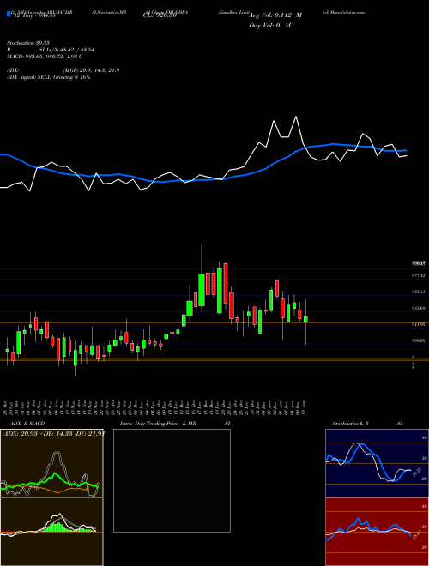Click the 890.26 price axis label

click(419, 340)
